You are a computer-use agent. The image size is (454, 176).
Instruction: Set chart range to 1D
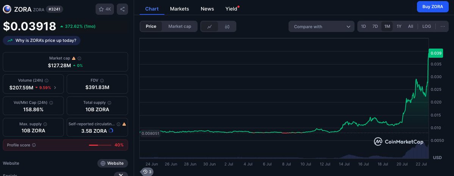364,26
